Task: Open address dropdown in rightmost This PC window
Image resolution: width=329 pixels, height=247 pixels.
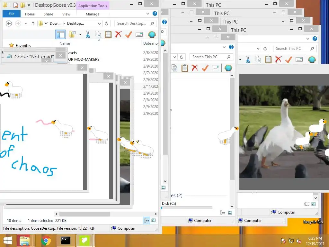Action: [x=258, y=49]
